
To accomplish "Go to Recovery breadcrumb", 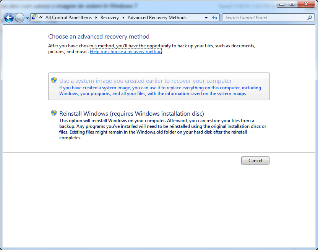I will pyautogui.click(x=110, y=18).
